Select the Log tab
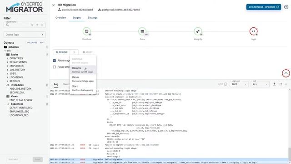The height and width of the screenshot is (164, 291). pos(56,84)
